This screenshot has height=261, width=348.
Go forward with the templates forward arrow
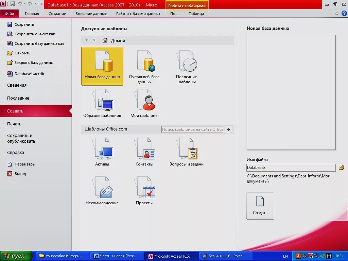pyautogui.click(x=94, y=40)
